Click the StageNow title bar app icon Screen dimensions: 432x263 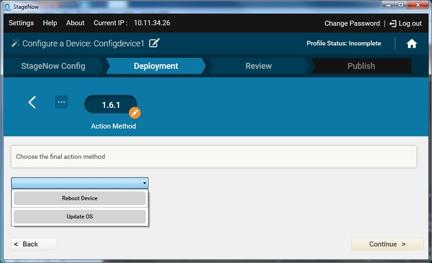point(7,6)
